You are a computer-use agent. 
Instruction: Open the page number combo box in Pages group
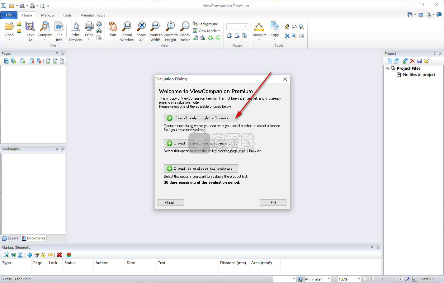[x=246, y=26]
